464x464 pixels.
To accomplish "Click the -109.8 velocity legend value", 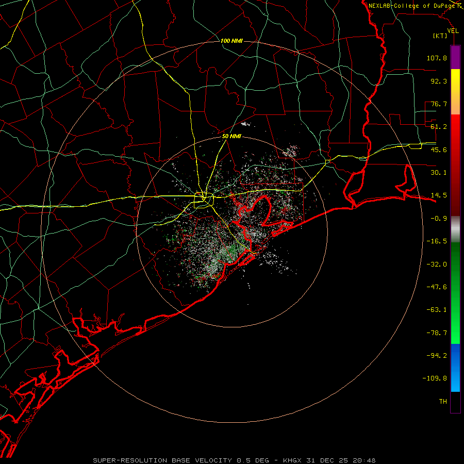I will click(x=435, y=378).
